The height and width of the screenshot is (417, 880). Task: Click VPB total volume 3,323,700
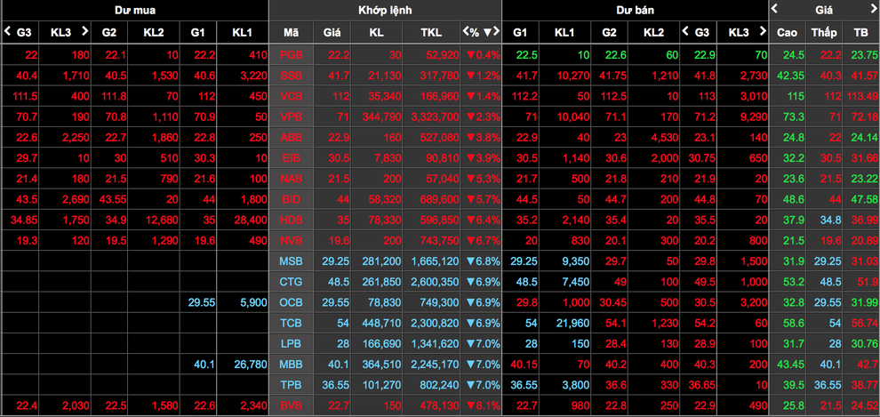coord(435,116)
